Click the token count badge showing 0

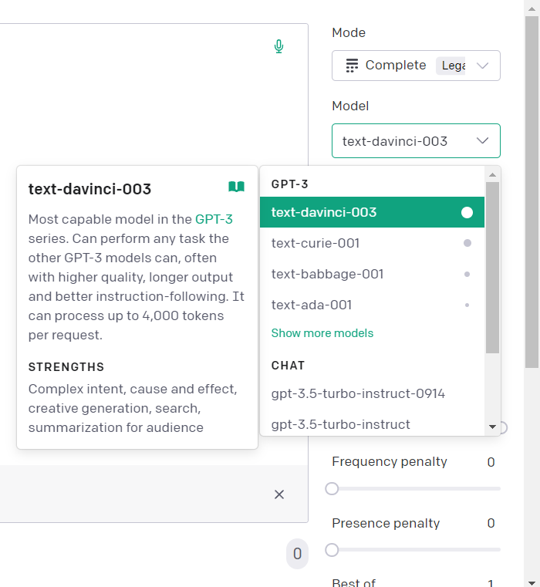[297, 554]
